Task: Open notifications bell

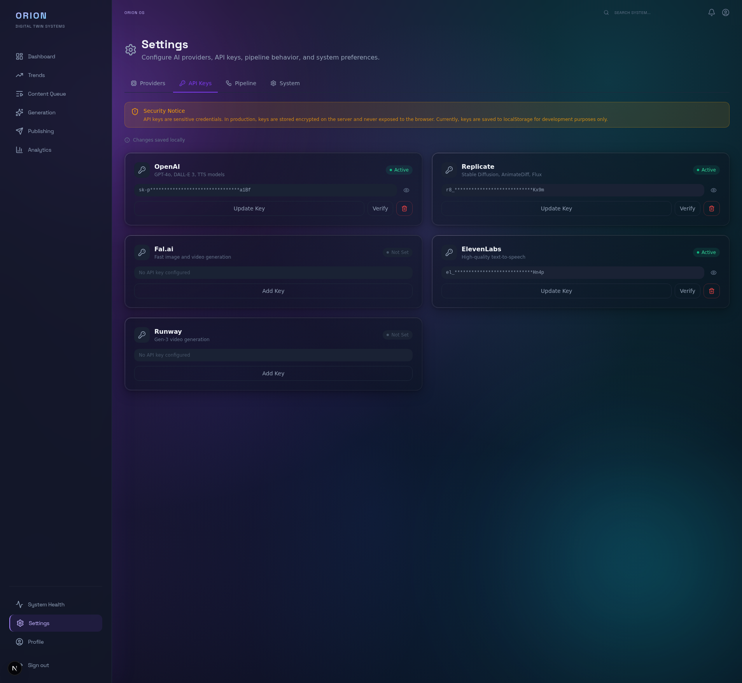Action: coord(711,12)
